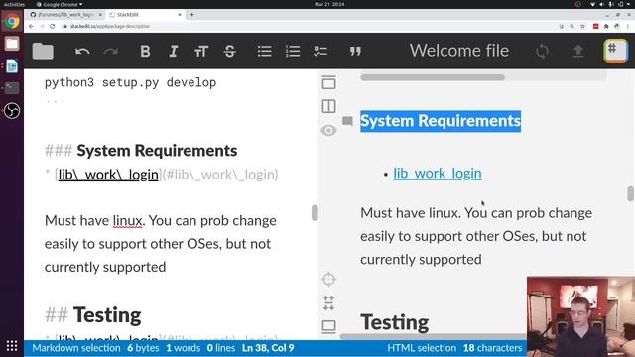This screenshot has height=357, width=635.
Task: Apply strikethrough formatting
Action: [x=229, y=51]
